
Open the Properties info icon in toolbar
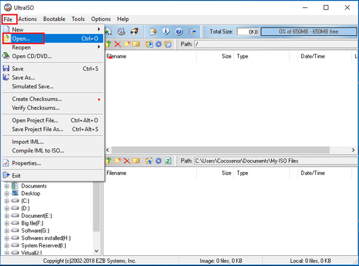pos(166,31)
